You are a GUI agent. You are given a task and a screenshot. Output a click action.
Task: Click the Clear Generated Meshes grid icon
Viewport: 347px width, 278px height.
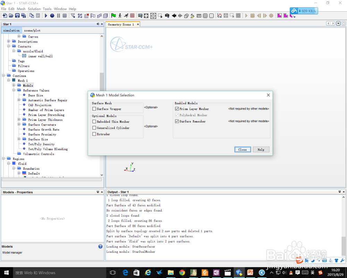(86, 16)
